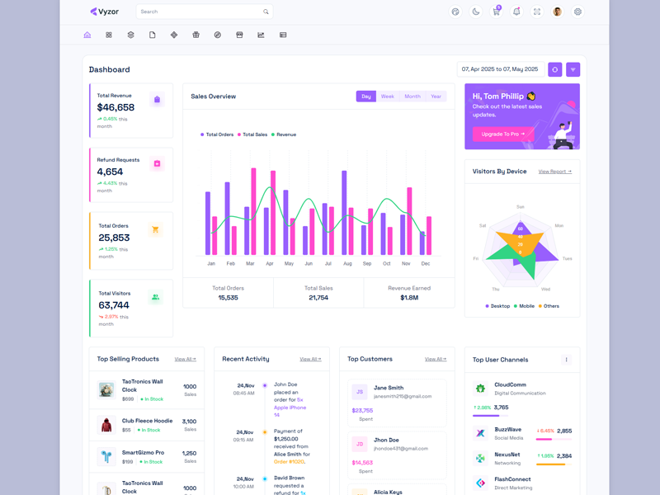Click the Upgrade To Pro button
Image resolution: width=660 pixels, height=495 pixels.
(502, 134)
